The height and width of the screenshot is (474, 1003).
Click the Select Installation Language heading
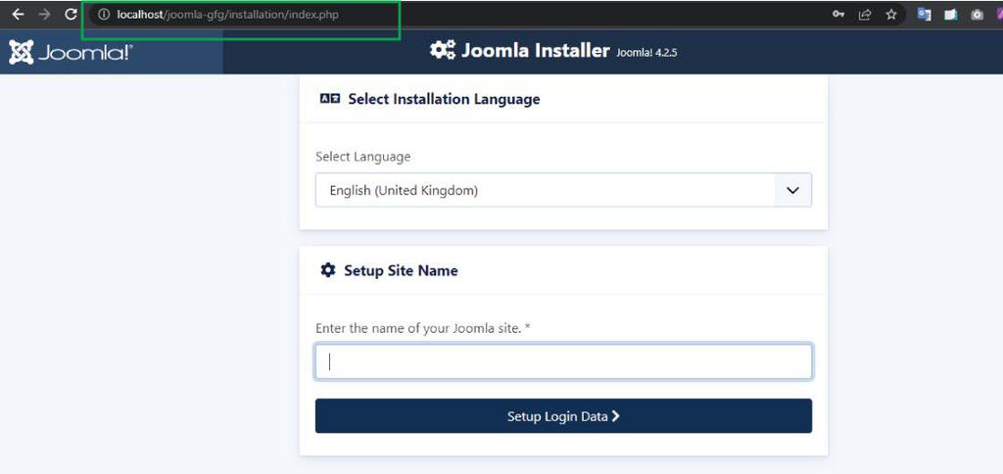[x=444, y=99]
